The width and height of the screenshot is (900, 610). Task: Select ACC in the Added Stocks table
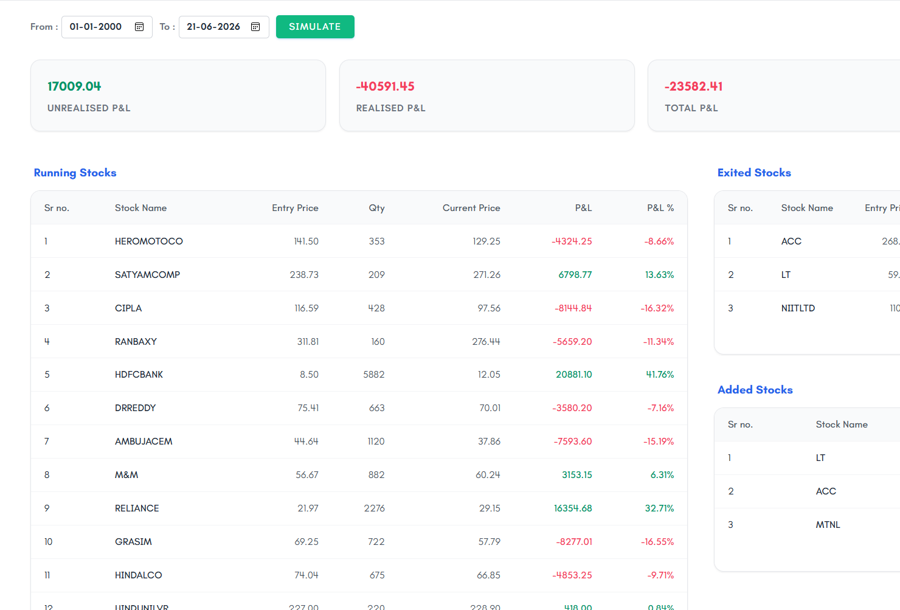click(826, 491)
